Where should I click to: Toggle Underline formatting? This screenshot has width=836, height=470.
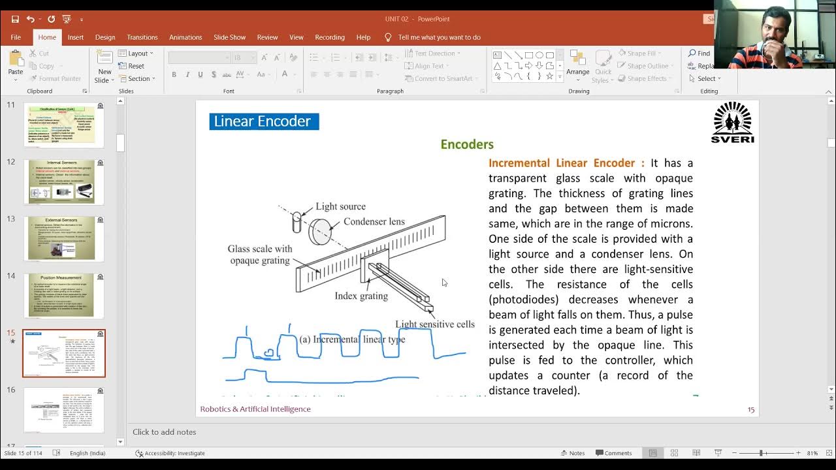tap(201, 75)
